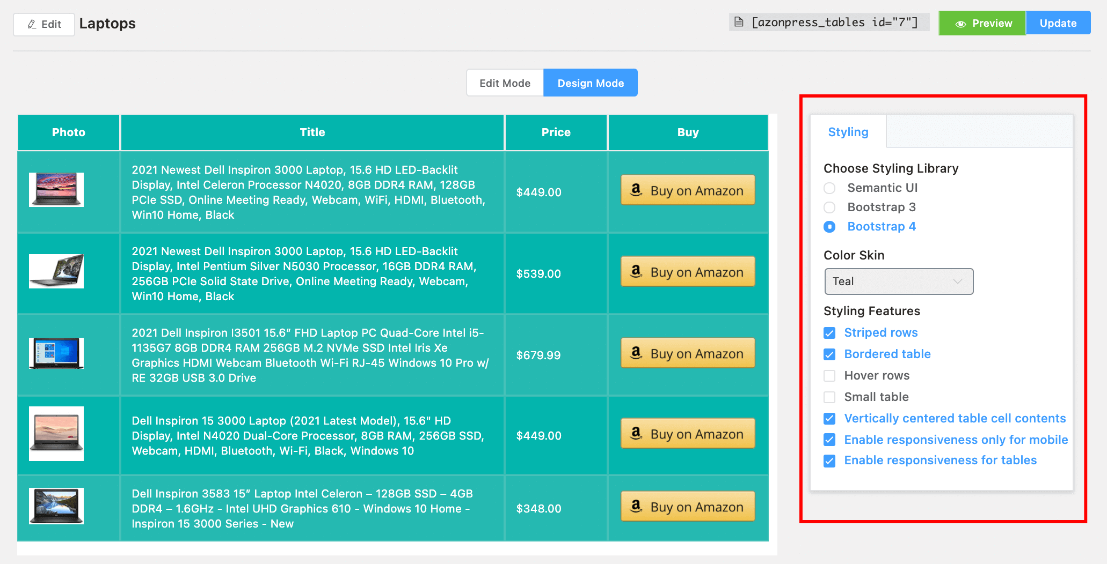
Task: Select Bootstrap 4 styling library
Action: tap(829, 227)
